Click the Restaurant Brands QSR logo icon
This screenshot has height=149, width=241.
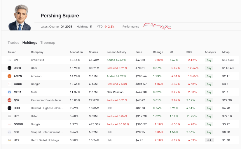(x=9, y=100)
